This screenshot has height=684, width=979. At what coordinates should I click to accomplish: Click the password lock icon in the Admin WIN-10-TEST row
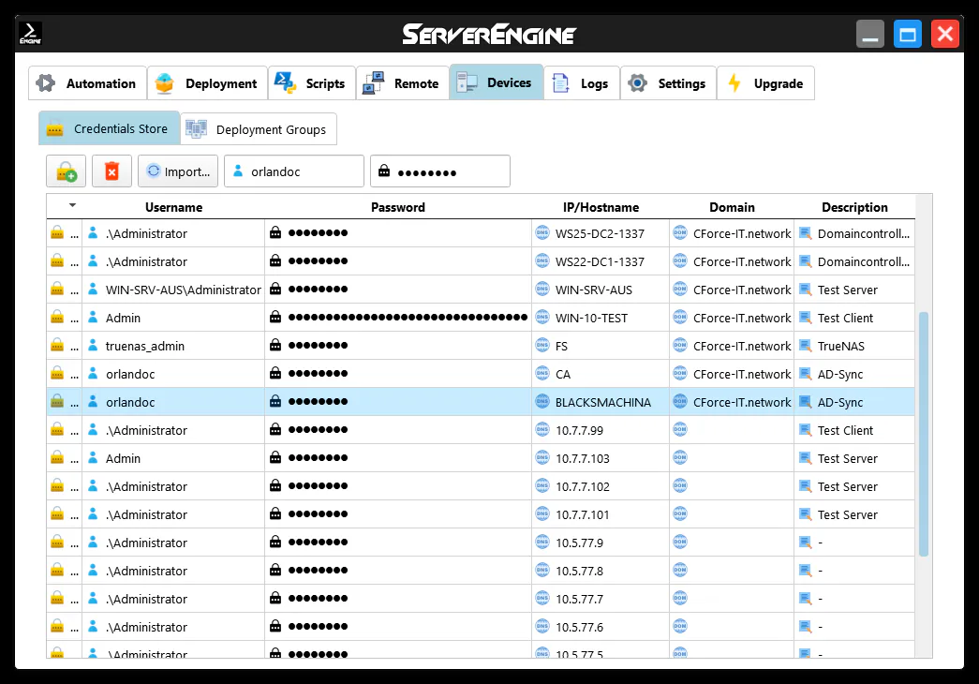pyautogui.click(x=275, y=318)
